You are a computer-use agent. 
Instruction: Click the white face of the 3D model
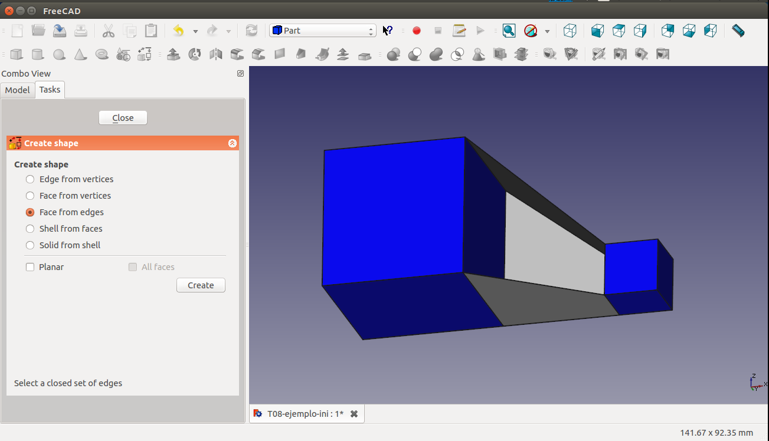pos(549,251)
